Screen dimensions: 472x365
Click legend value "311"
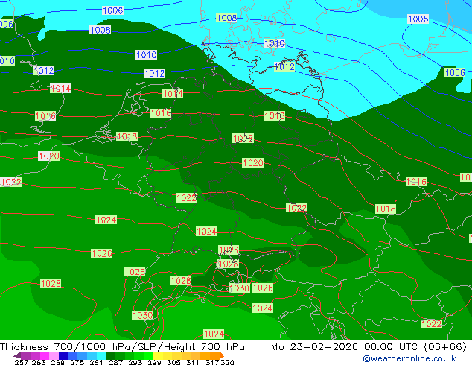coord(192,362)
